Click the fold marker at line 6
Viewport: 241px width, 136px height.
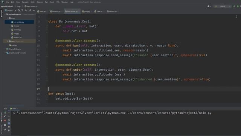[47, 26]
